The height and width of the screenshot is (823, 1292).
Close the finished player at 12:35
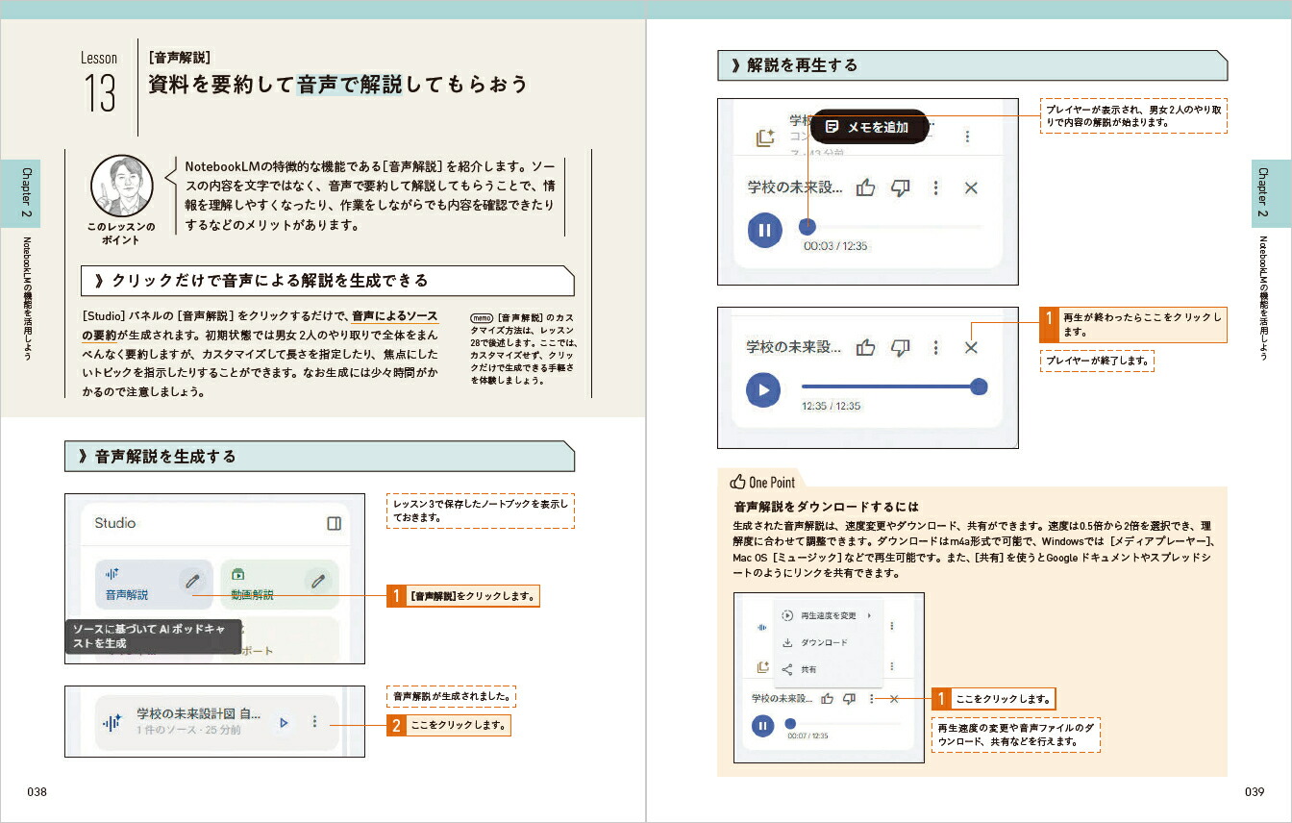tap(971, 348)
